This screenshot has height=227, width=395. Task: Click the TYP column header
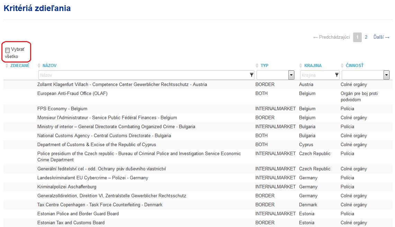pyautogui.click(x=264, y=66)
